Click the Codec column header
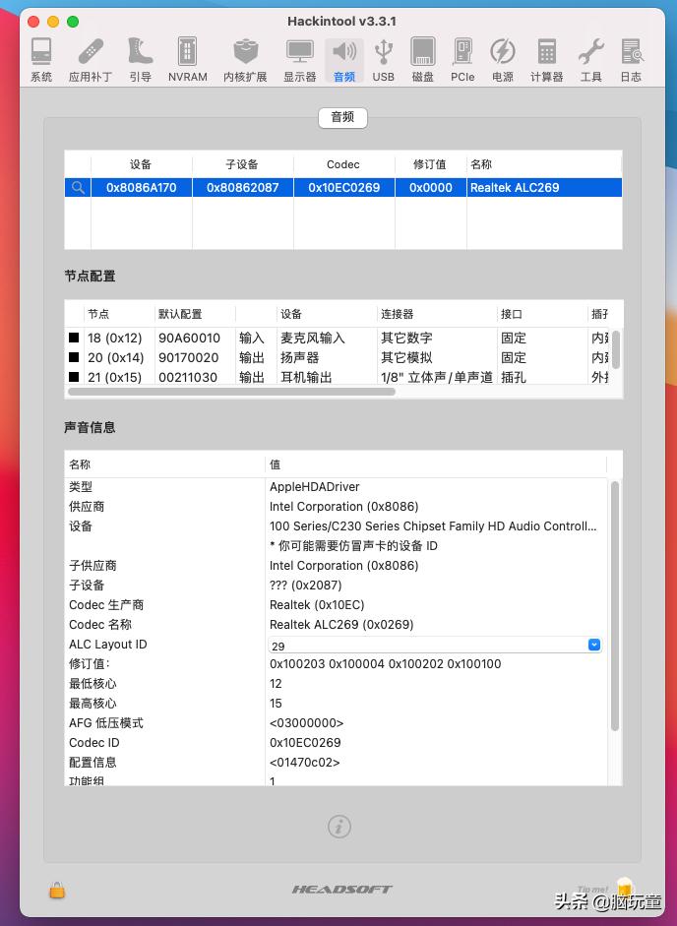 343,164
